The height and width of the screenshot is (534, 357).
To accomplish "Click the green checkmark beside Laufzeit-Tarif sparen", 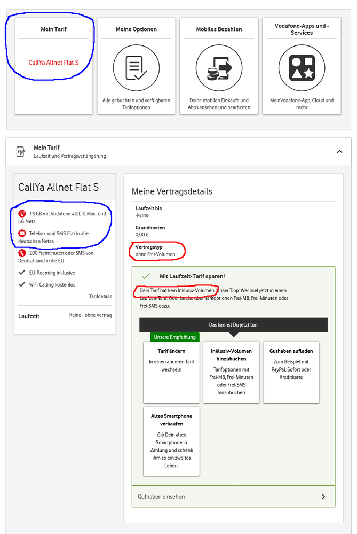I will [146, 276].
